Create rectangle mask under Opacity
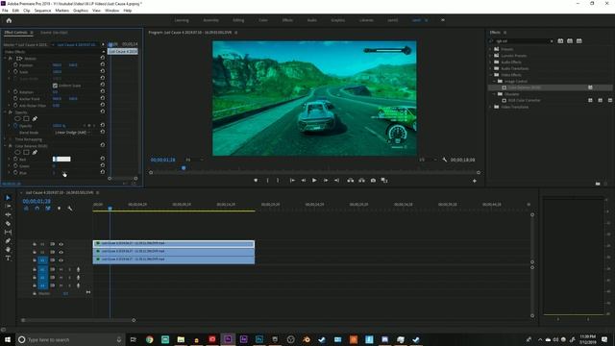Screen dimensions: 615x346 (26, 118)
